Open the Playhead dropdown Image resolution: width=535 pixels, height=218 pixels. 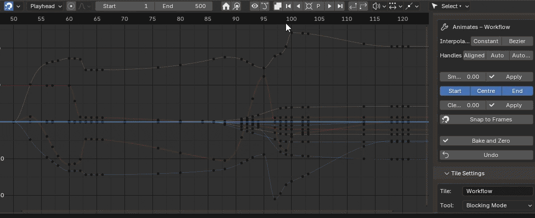[45, 6]
